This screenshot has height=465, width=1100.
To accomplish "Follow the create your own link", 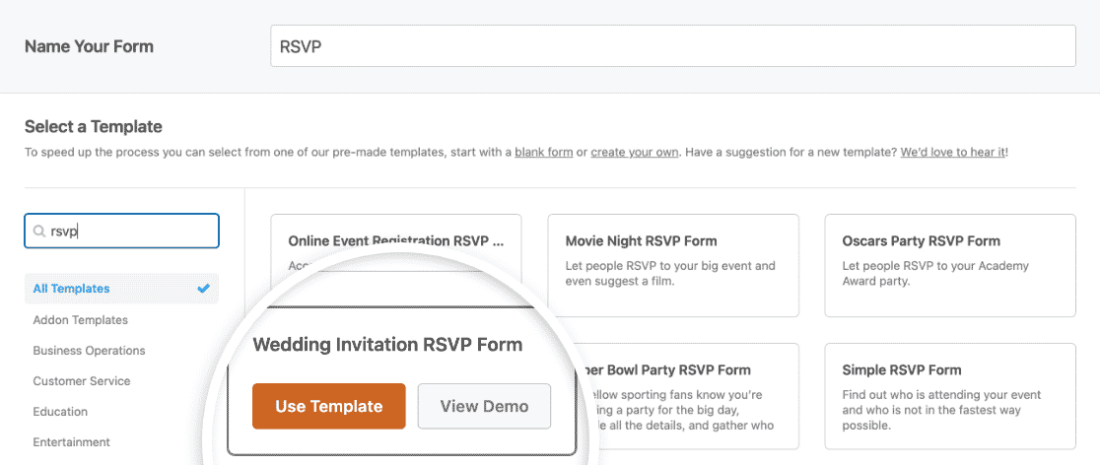I will (x=634, y=152).
